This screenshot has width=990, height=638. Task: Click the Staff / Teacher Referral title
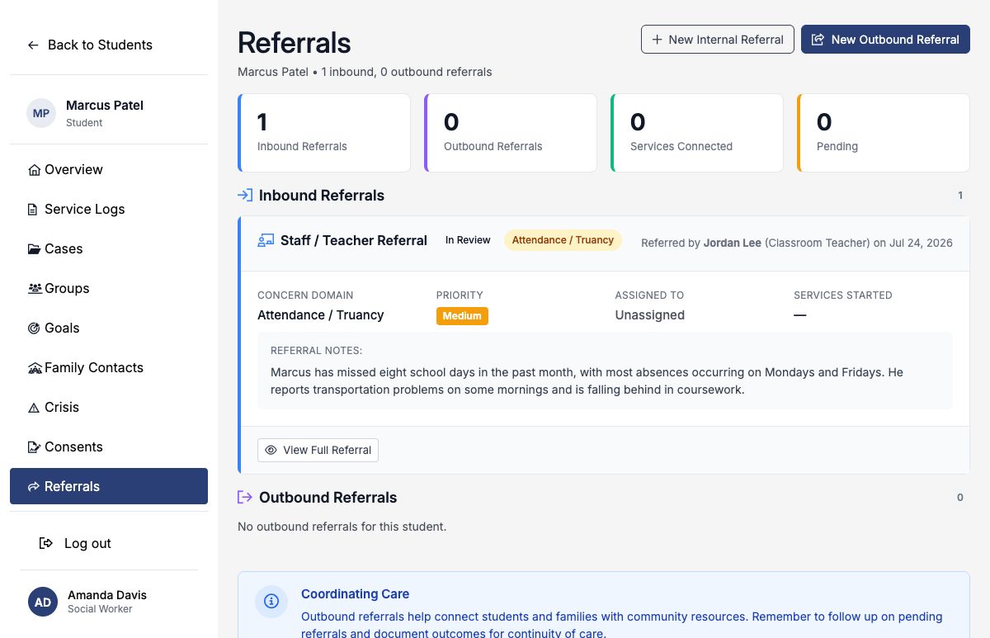point(354,241)
